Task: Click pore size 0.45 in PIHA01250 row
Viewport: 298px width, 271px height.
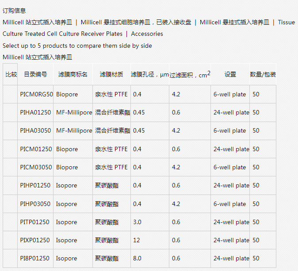Action: pos(139,112)
